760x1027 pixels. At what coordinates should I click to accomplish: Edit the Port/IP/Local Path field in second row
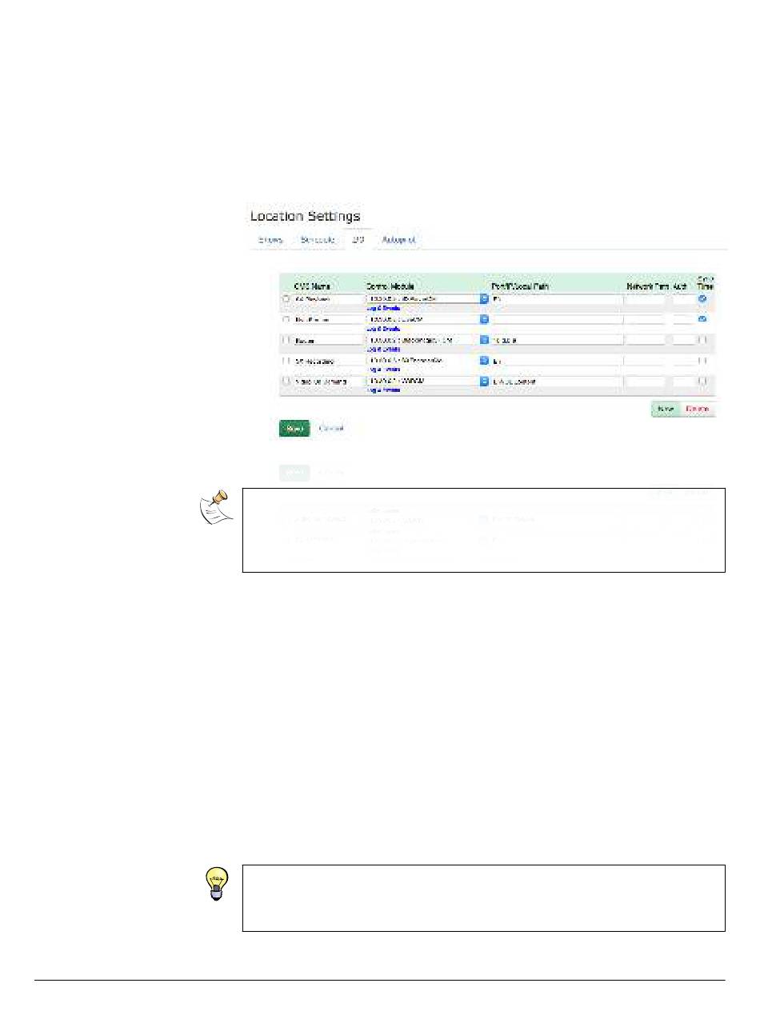[557, 319]
